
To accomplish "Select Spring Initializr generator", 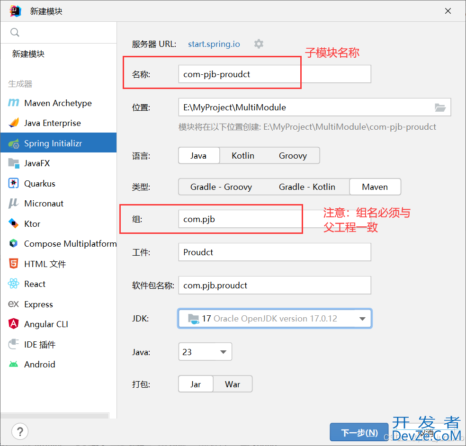I will (x=59, y=143).
